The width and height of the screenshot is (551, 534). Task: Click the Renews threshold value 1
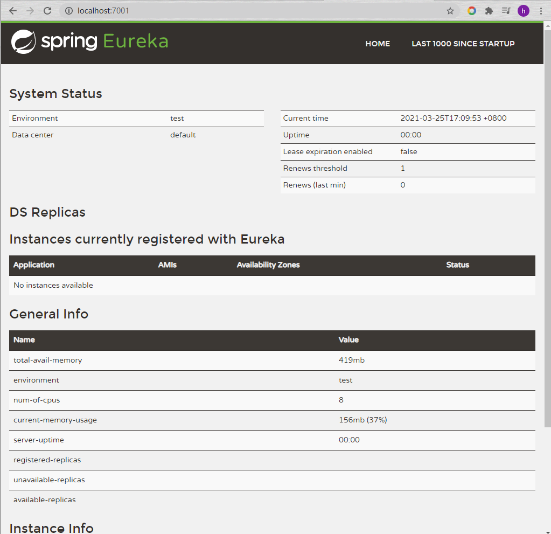tap(403, 169)
